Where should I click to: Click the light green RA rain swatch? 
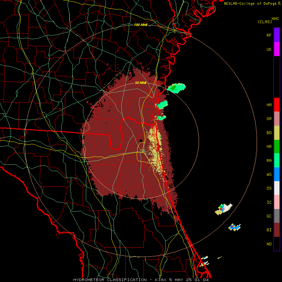[x=277, y=160]
